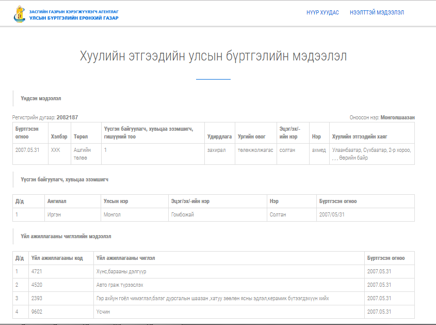This screenshot has width=436, height=325.
Task: Click registration number 2082187
Action: [67, 117]
